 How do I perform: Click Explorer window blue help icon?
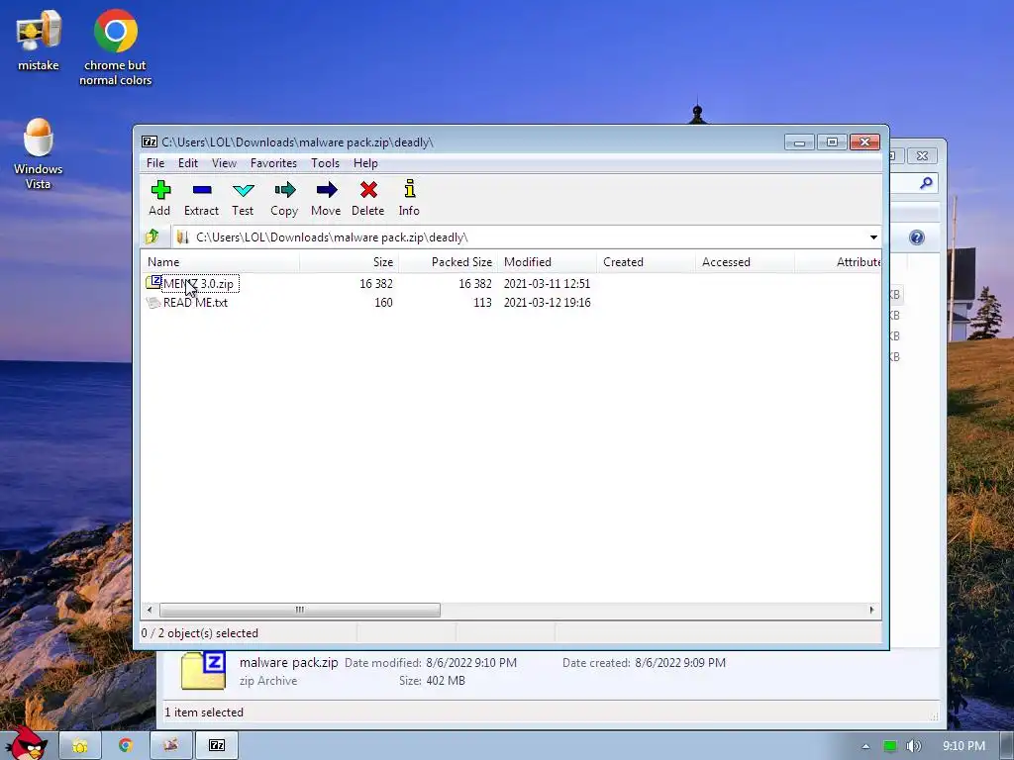tap(916, 237)
